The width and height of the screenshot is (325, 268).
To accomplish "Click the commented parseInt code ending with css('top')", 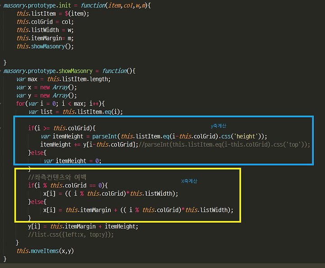I will [224, 145].
